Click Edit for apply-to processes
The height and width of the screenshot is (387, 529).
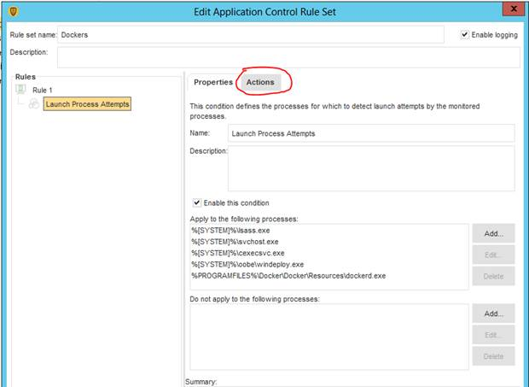point(493,255)
